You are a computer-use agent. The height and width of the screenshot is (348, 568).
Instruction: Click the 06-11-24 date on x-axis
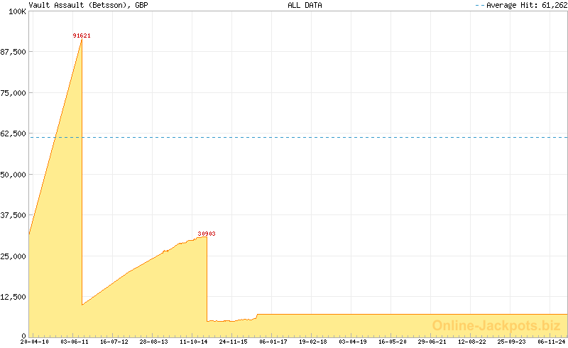552,342
